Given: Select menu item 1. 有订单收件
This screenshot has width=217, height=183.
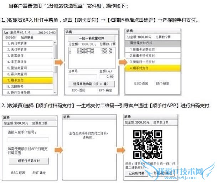Looking at the screenshot, I should click(28, 43).
